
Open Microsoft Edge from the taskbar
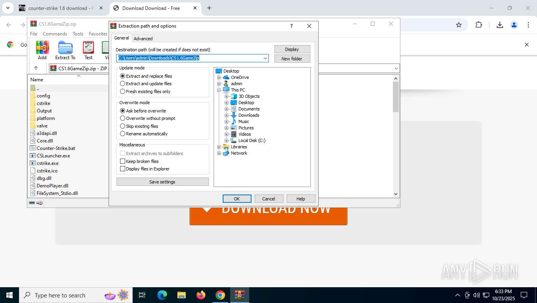(x=162, y=295)
